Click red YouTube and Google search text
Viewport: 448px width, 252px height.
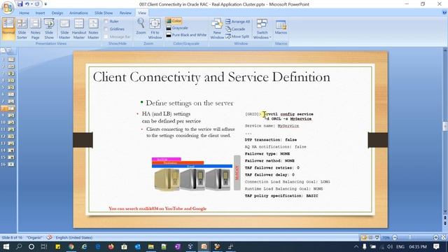coord(157,209)
